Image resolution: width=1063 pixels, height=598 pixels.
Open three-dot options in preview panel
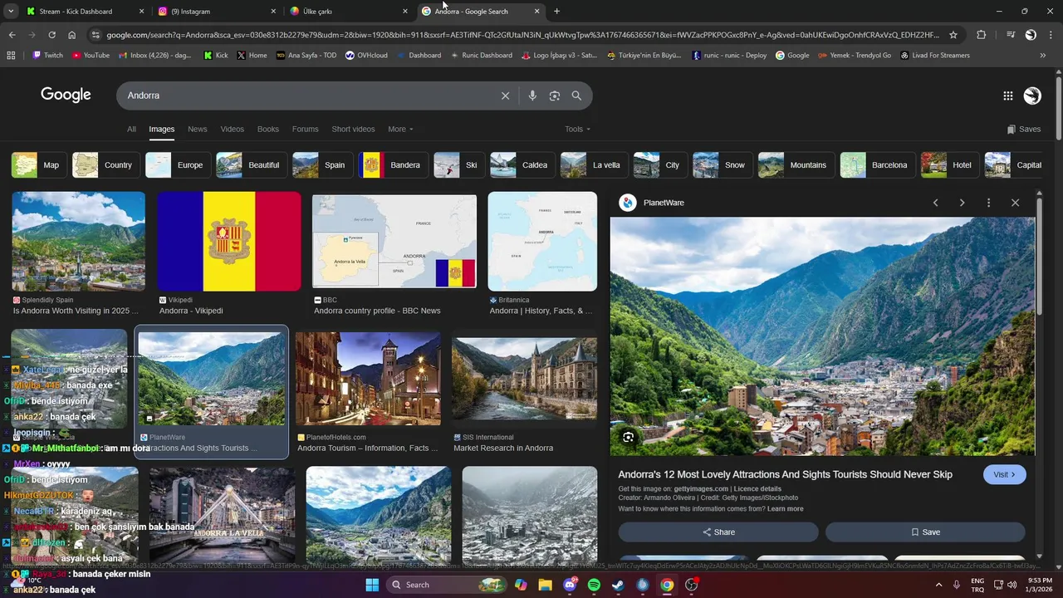point(988,203)
